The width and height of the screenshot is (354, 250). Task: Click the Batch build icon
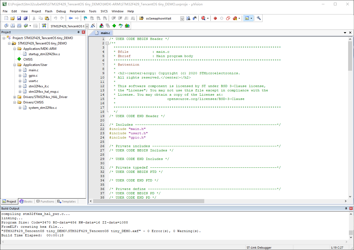(x=26, y=26)
